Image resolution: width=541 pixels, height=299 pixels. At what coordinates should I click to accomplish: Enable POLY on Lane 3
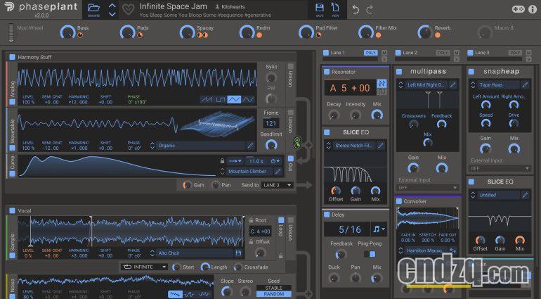[515, 53]
